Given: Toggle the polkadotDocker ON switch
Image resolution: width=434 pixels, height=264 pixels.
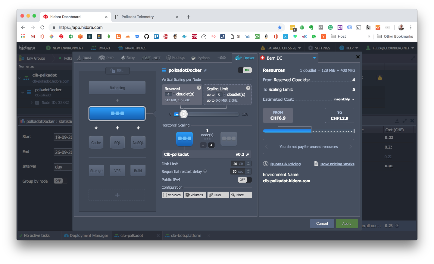Looking at the screenshot, I should [x=244, y=70].
